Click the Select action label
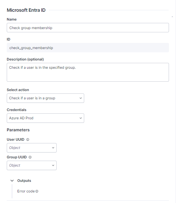Screen dimensions: 176x203 coord(18,90)
